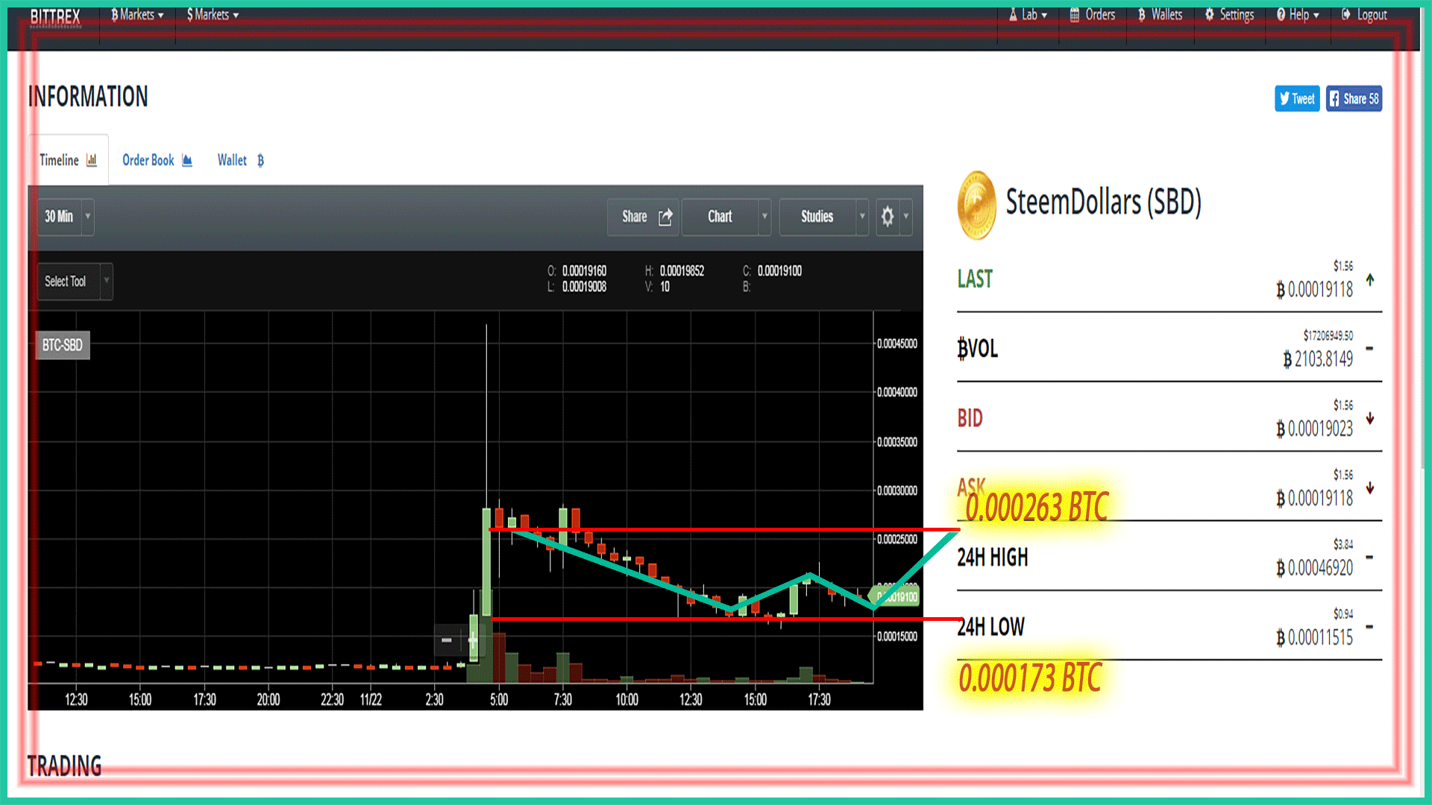Viewport: 1432px width, 805px height.
Task: Click the share export arrow icon
Action: (665, 217)
